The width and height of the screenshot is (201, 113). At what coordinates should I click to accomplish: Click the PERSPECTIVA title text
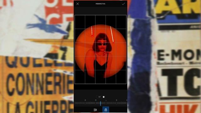[x=100, y=4]
